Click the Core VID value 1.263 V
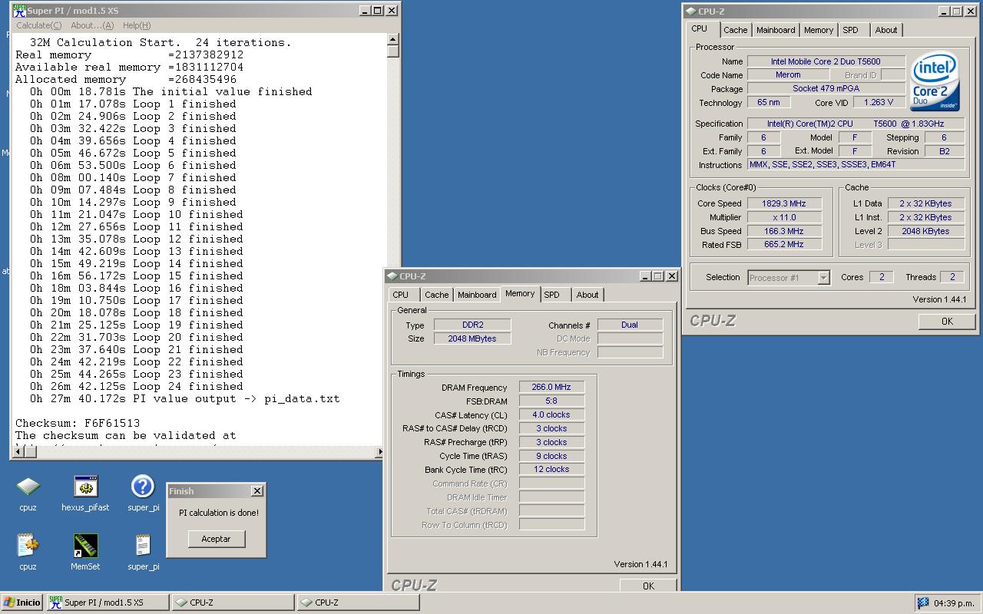Viewport: 983px width, 614px height. [878, 102]
